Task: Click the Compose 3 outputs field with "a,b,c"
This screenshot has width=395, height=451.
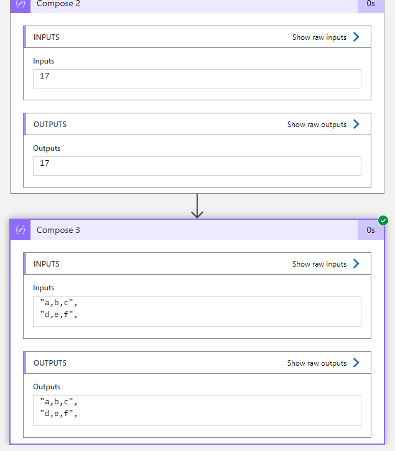Action: (197, 410)
